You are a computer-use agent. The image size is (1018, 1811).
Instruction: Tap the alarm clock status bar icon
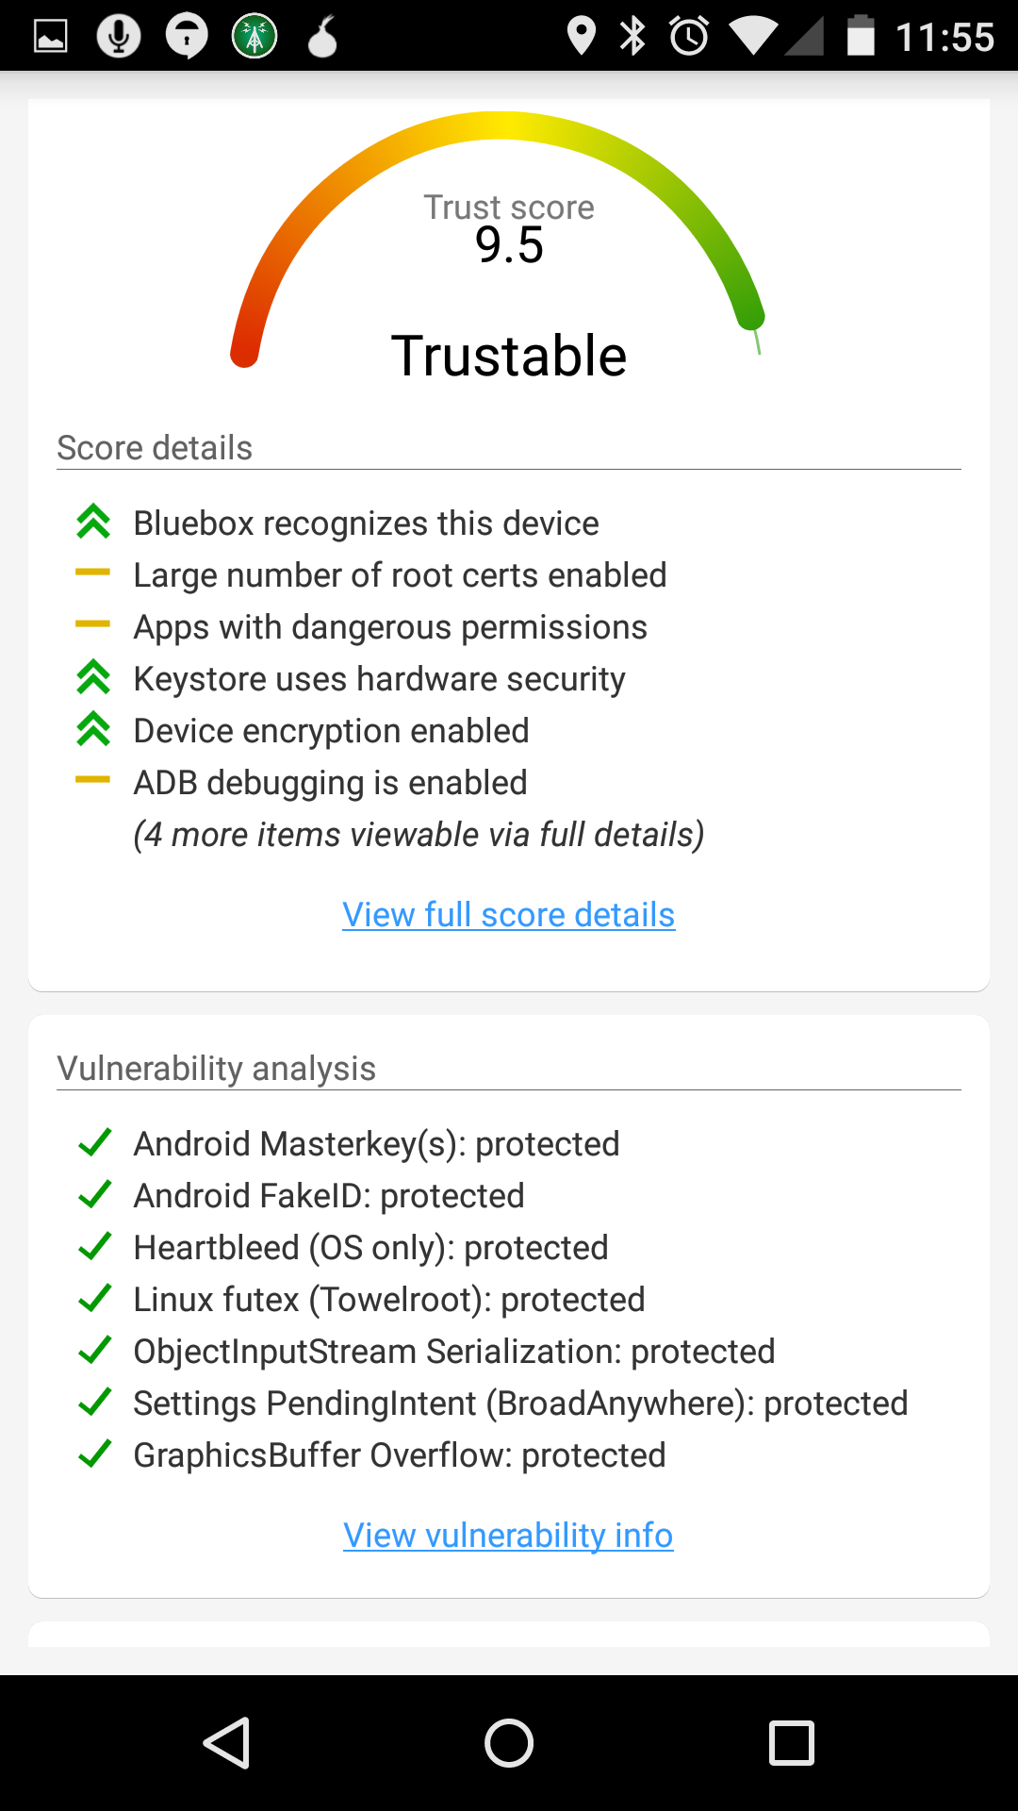(689, 37)
